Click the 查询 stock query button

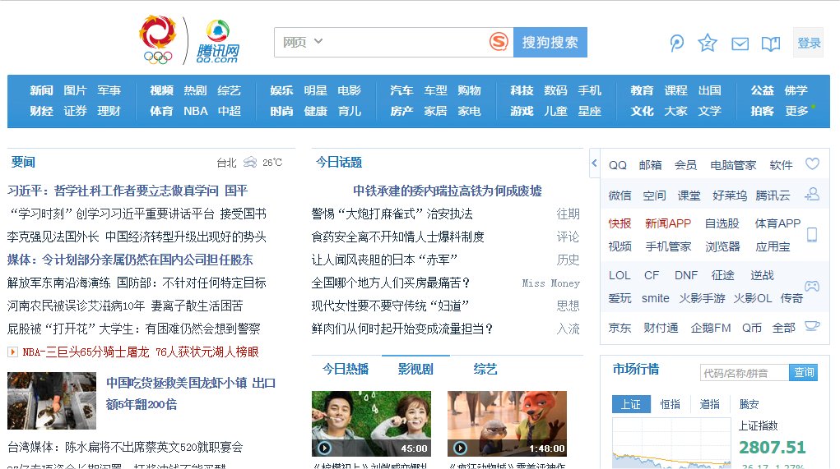[804, 373]
